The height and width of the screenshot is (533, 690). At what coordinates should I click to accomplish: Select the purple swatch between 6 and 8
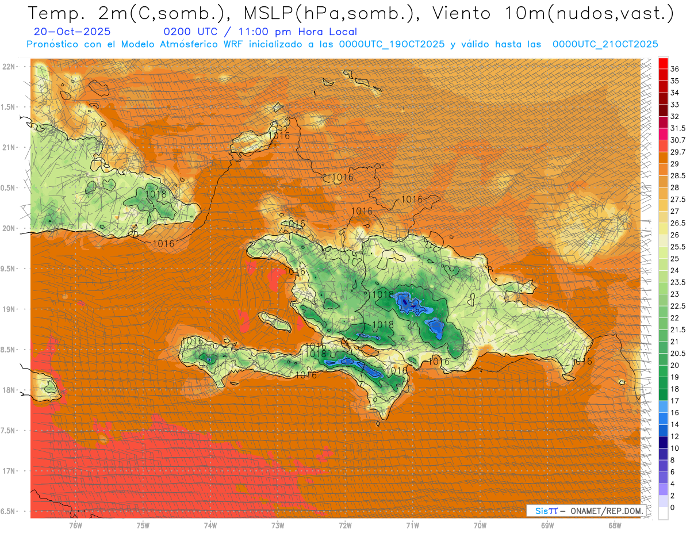[663, 466]
